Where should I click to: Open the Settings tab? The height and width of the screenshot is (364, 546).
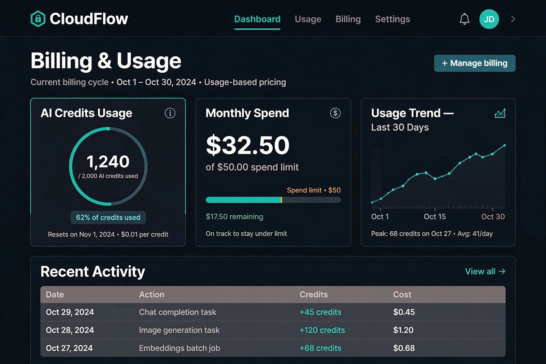(392, 19)
